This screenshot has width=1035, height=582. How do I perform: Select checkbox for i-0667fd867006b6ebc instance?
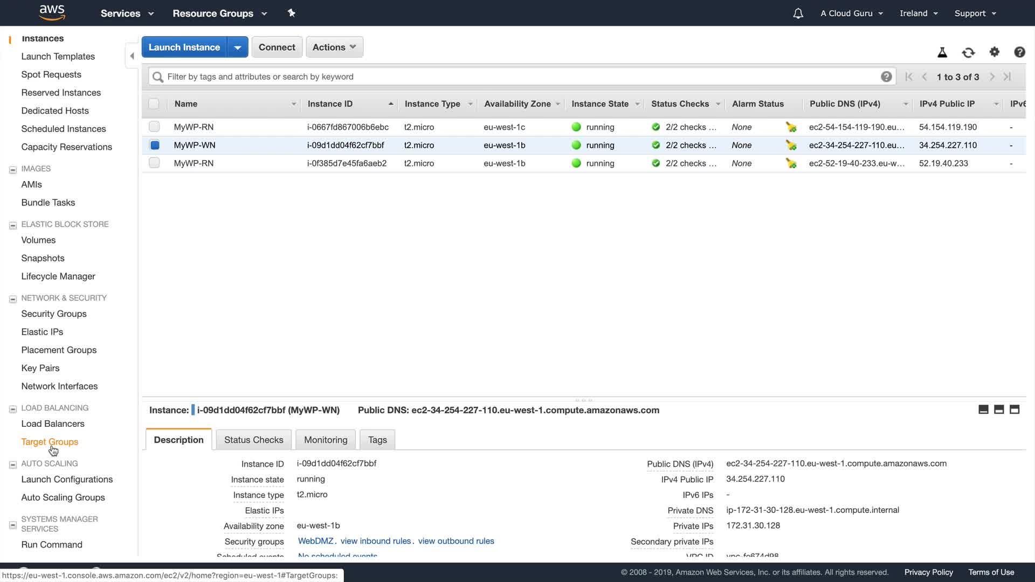154,127
